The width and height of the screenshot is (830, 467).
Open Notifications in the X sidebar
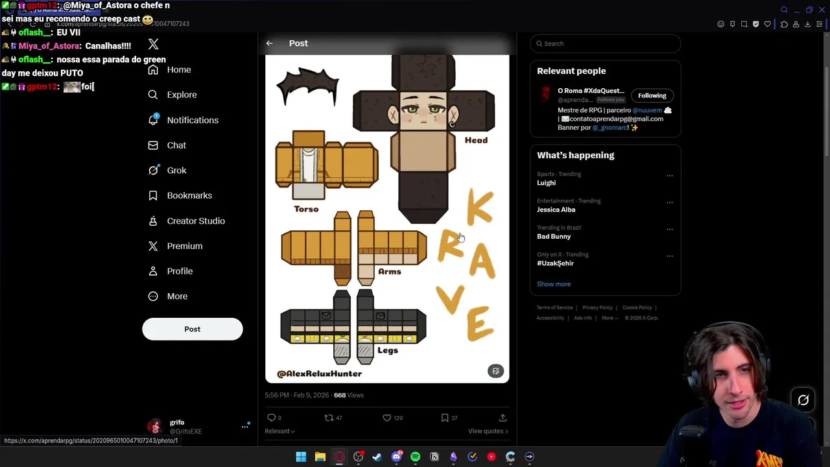tap(183, 120)
